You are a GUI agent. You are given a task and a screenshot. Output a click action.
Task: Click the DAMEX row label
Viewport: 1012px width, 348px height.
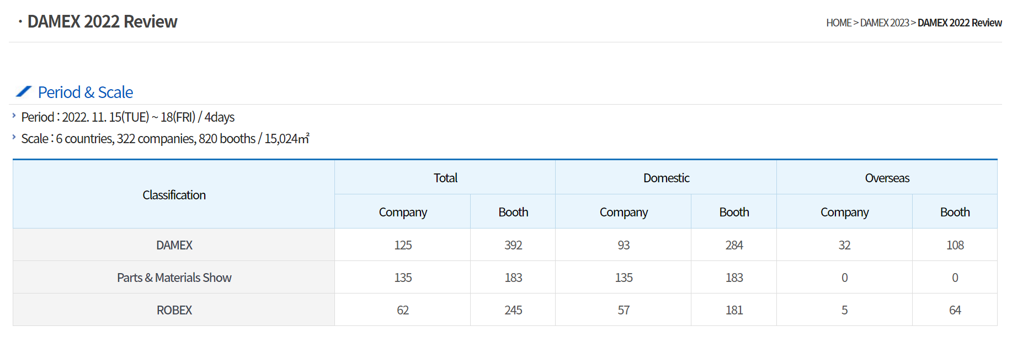[x=174, y=245]
